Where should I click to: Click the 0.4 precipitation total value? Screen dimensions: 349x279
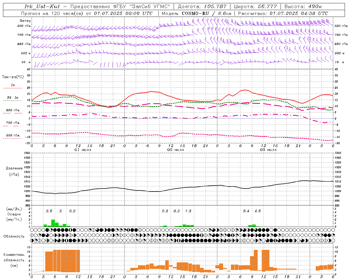tap(246, 211)
